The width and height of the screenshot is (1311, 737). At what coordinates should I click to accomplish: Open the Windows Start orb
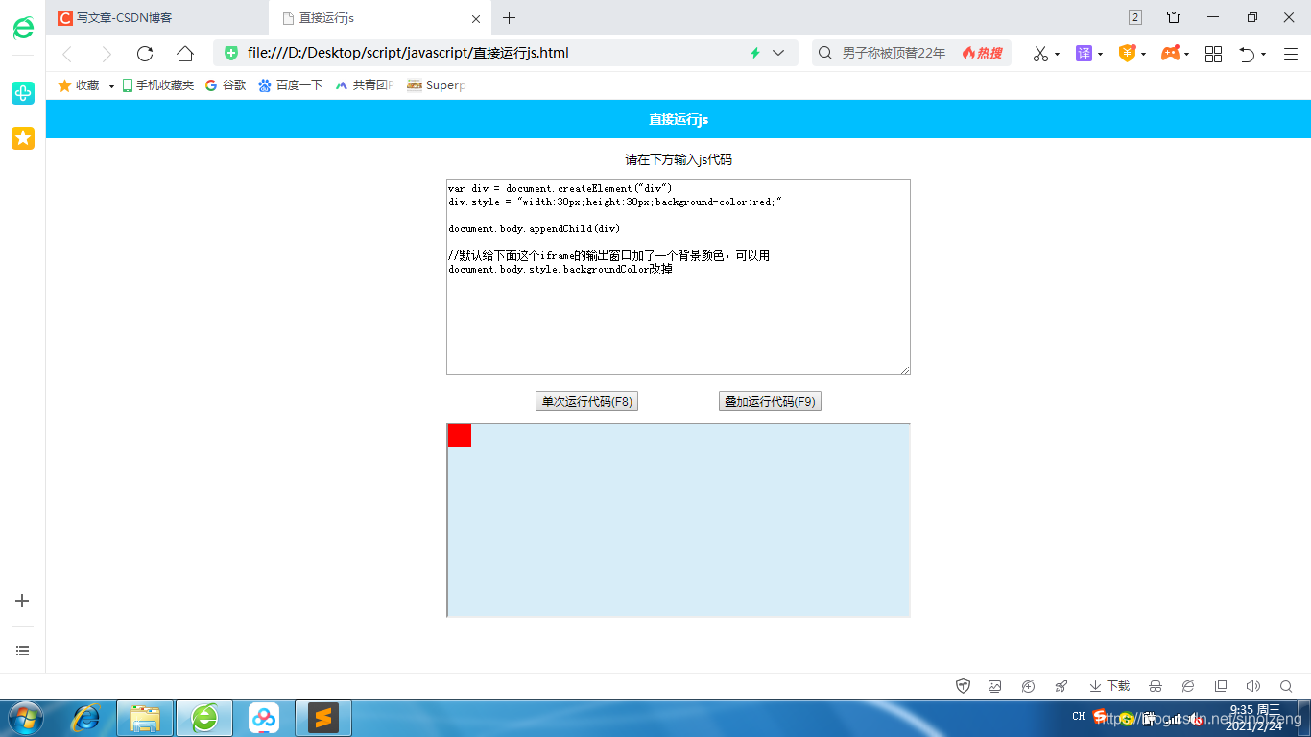point(25,718)
